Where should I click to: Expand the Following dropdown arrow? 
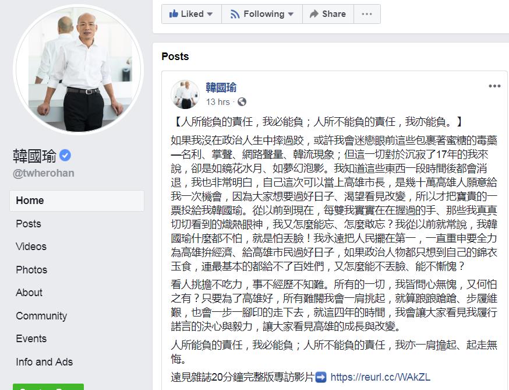click(x=291, y=15)
